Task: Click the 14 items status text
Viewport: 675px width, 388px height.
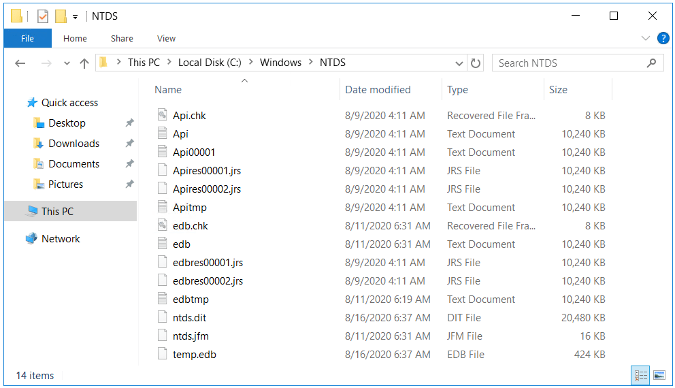Action: coord(35,376)
